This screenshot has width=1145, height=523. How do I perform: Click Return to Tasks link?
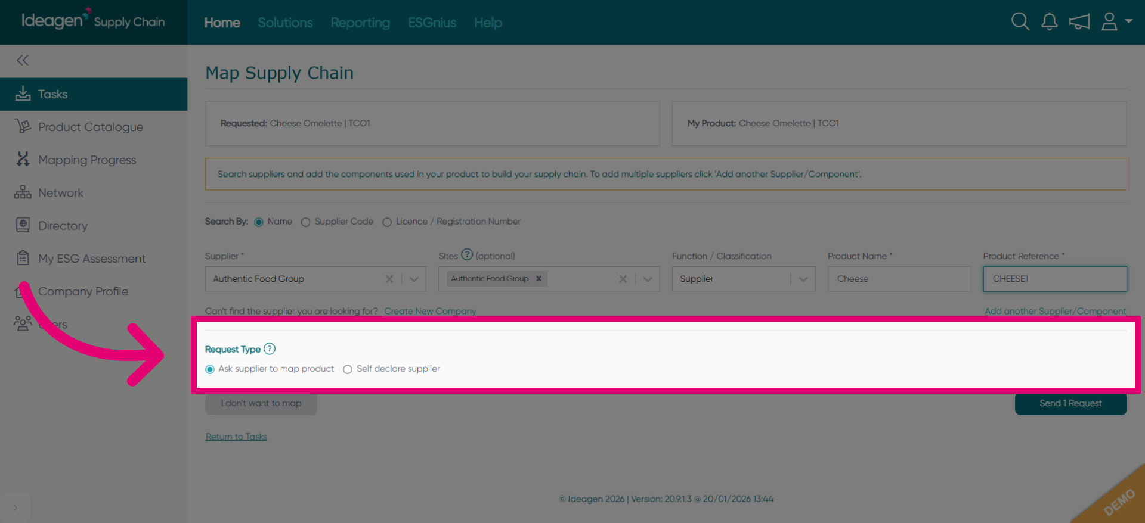pyautogui.click(x=236, y=437)
